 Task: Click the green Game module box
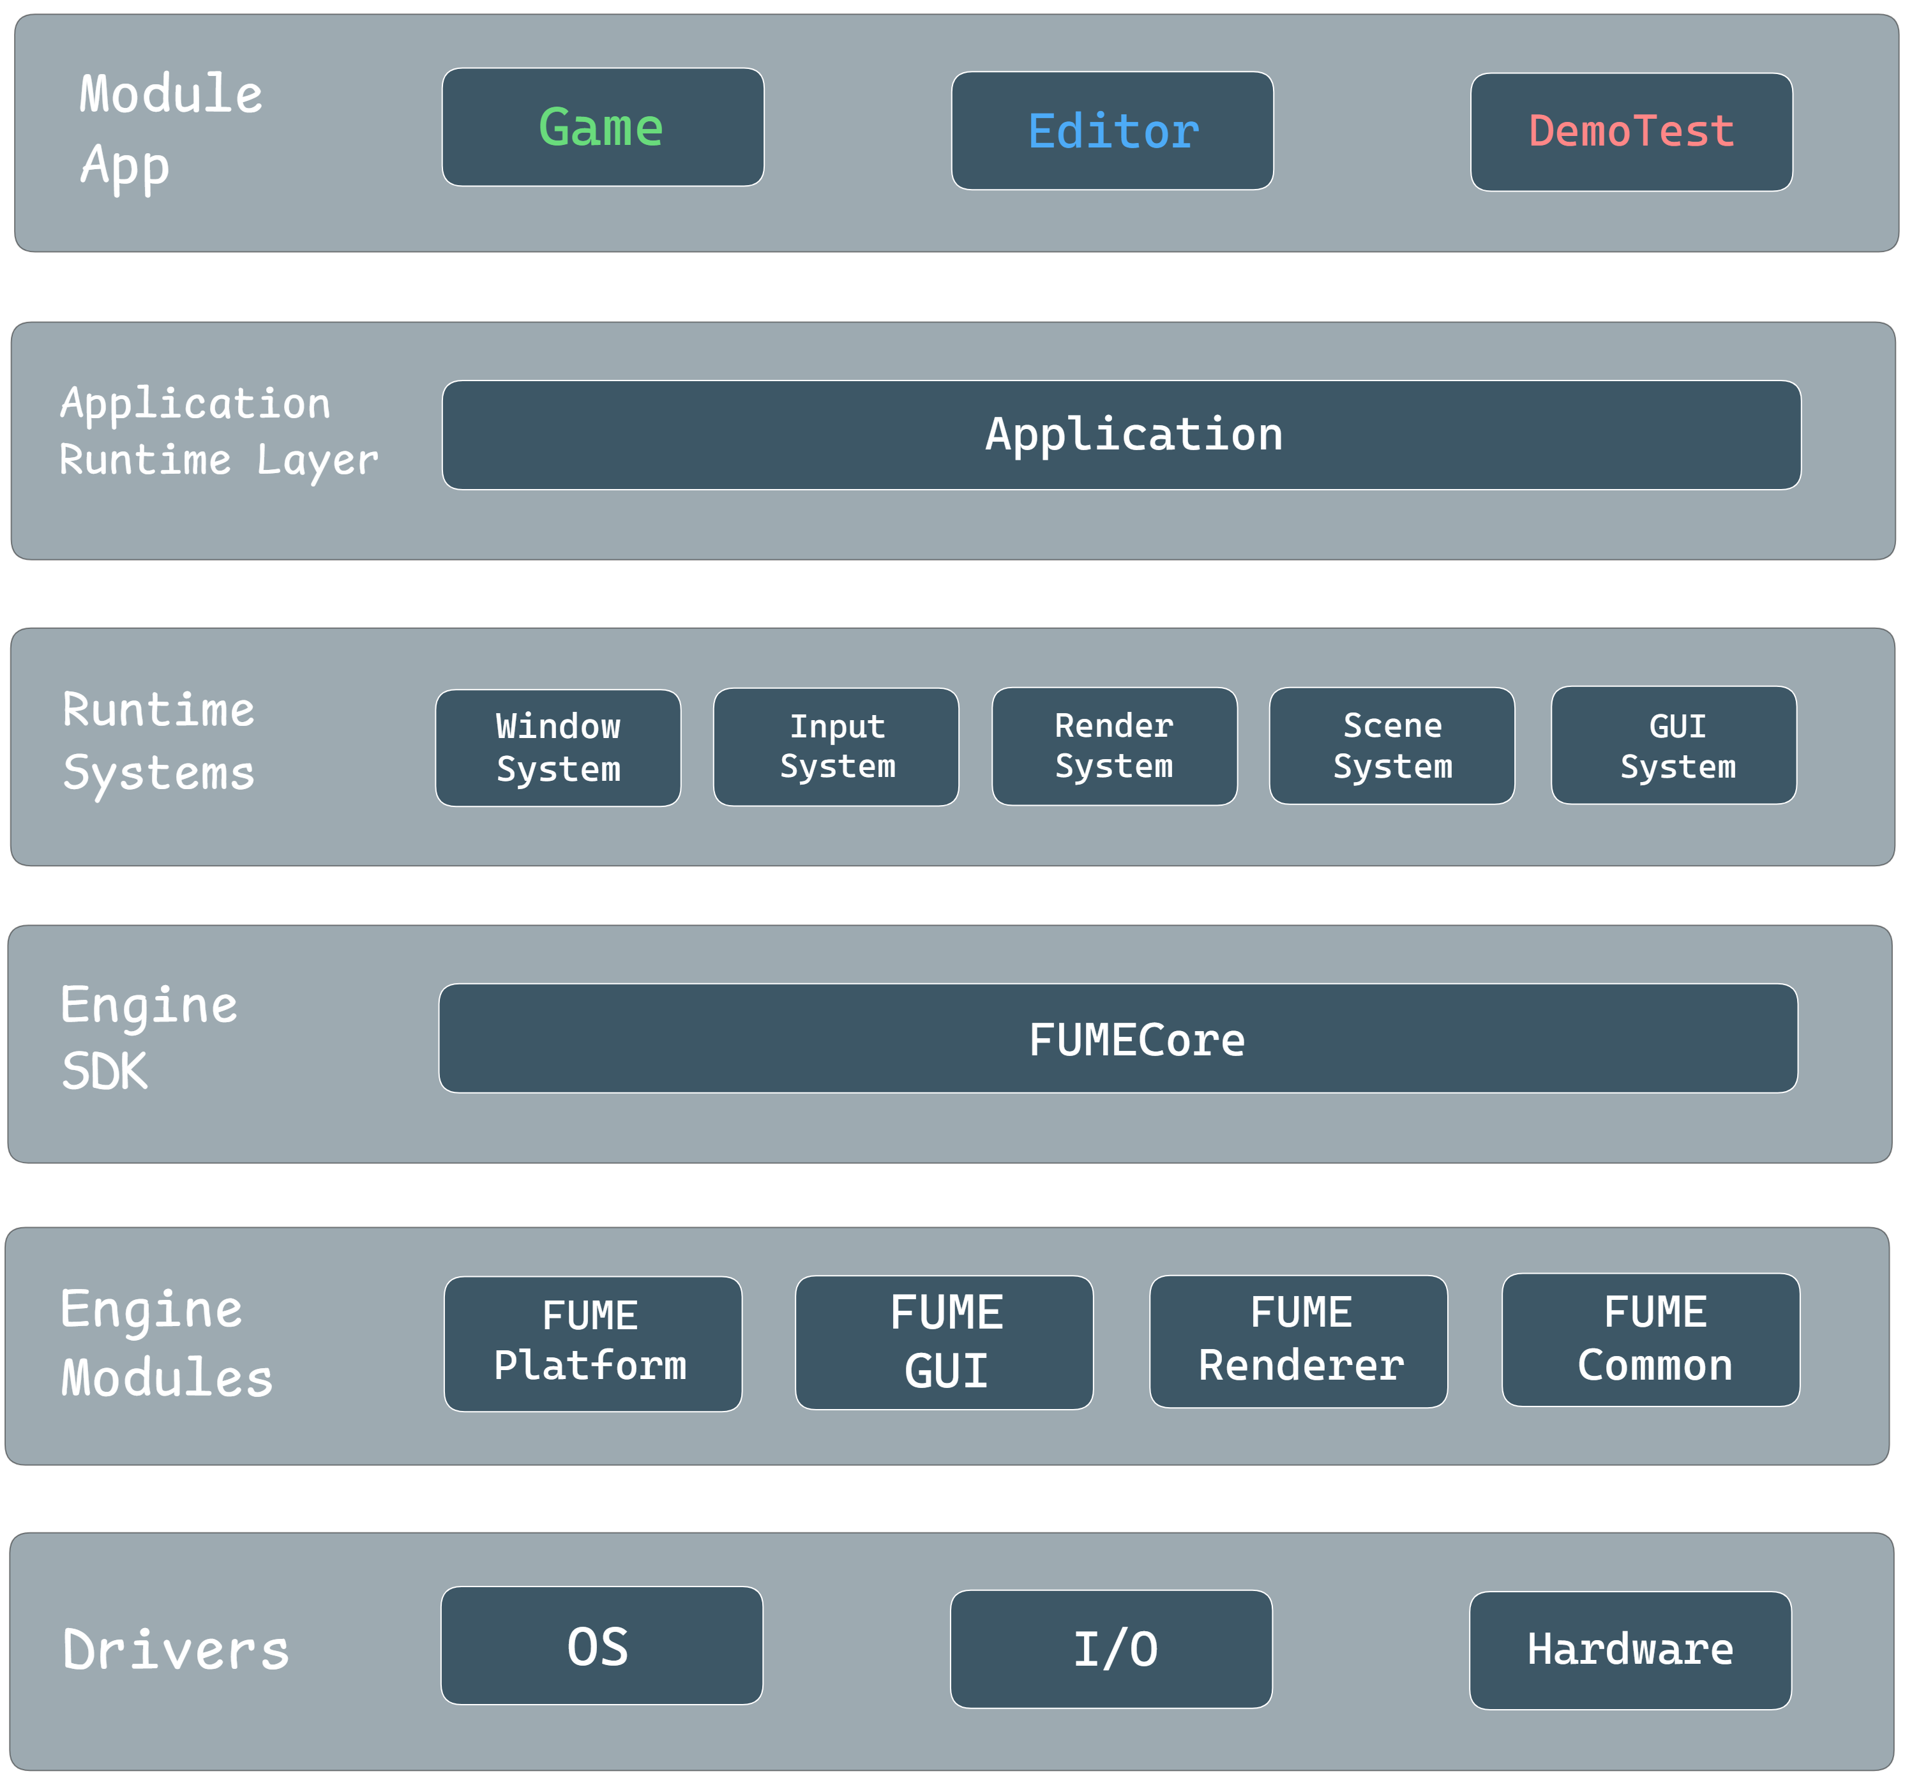coord(603,128)
